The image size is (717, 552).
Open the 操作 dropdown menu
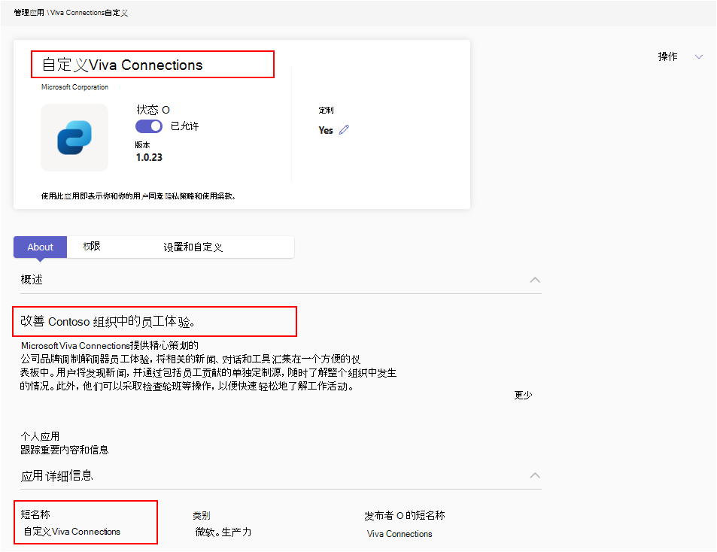click(681, 56)
